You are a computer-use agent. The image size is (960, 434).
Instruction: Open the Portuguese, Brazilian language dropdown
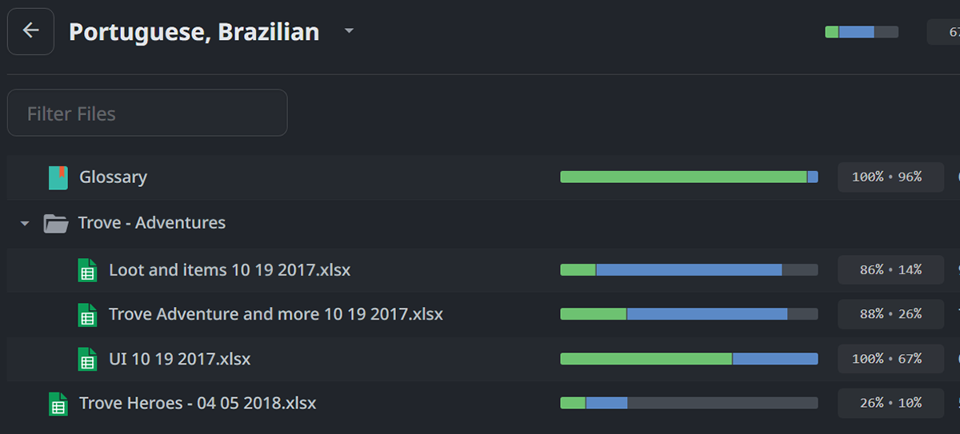[x=349, y=31]
